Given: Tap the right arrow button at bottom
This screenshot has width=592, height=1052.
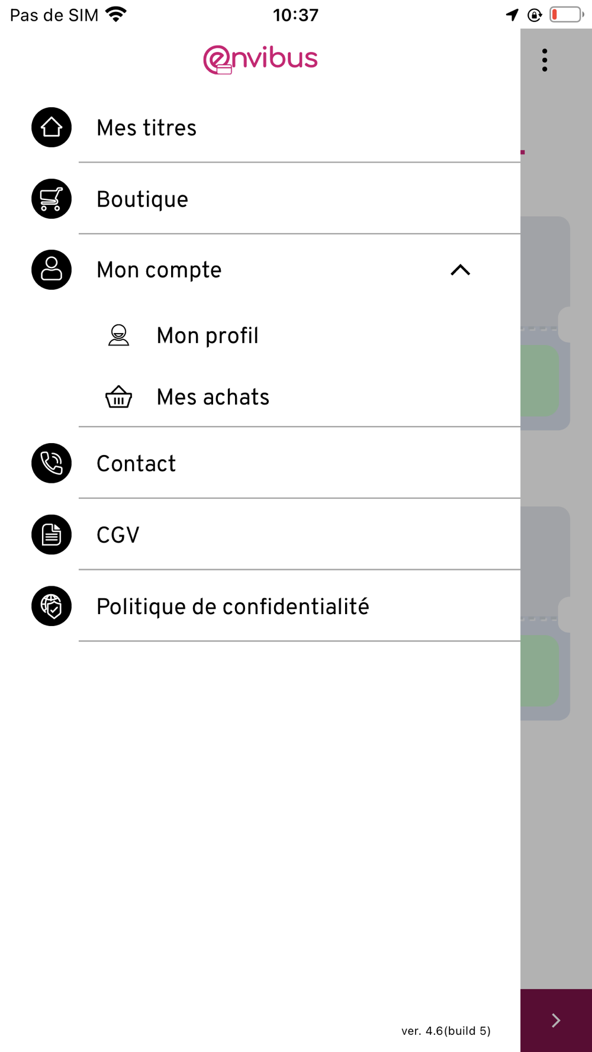Looking at the screenshot, I should pyautogui.click(x=556, y=1020).
